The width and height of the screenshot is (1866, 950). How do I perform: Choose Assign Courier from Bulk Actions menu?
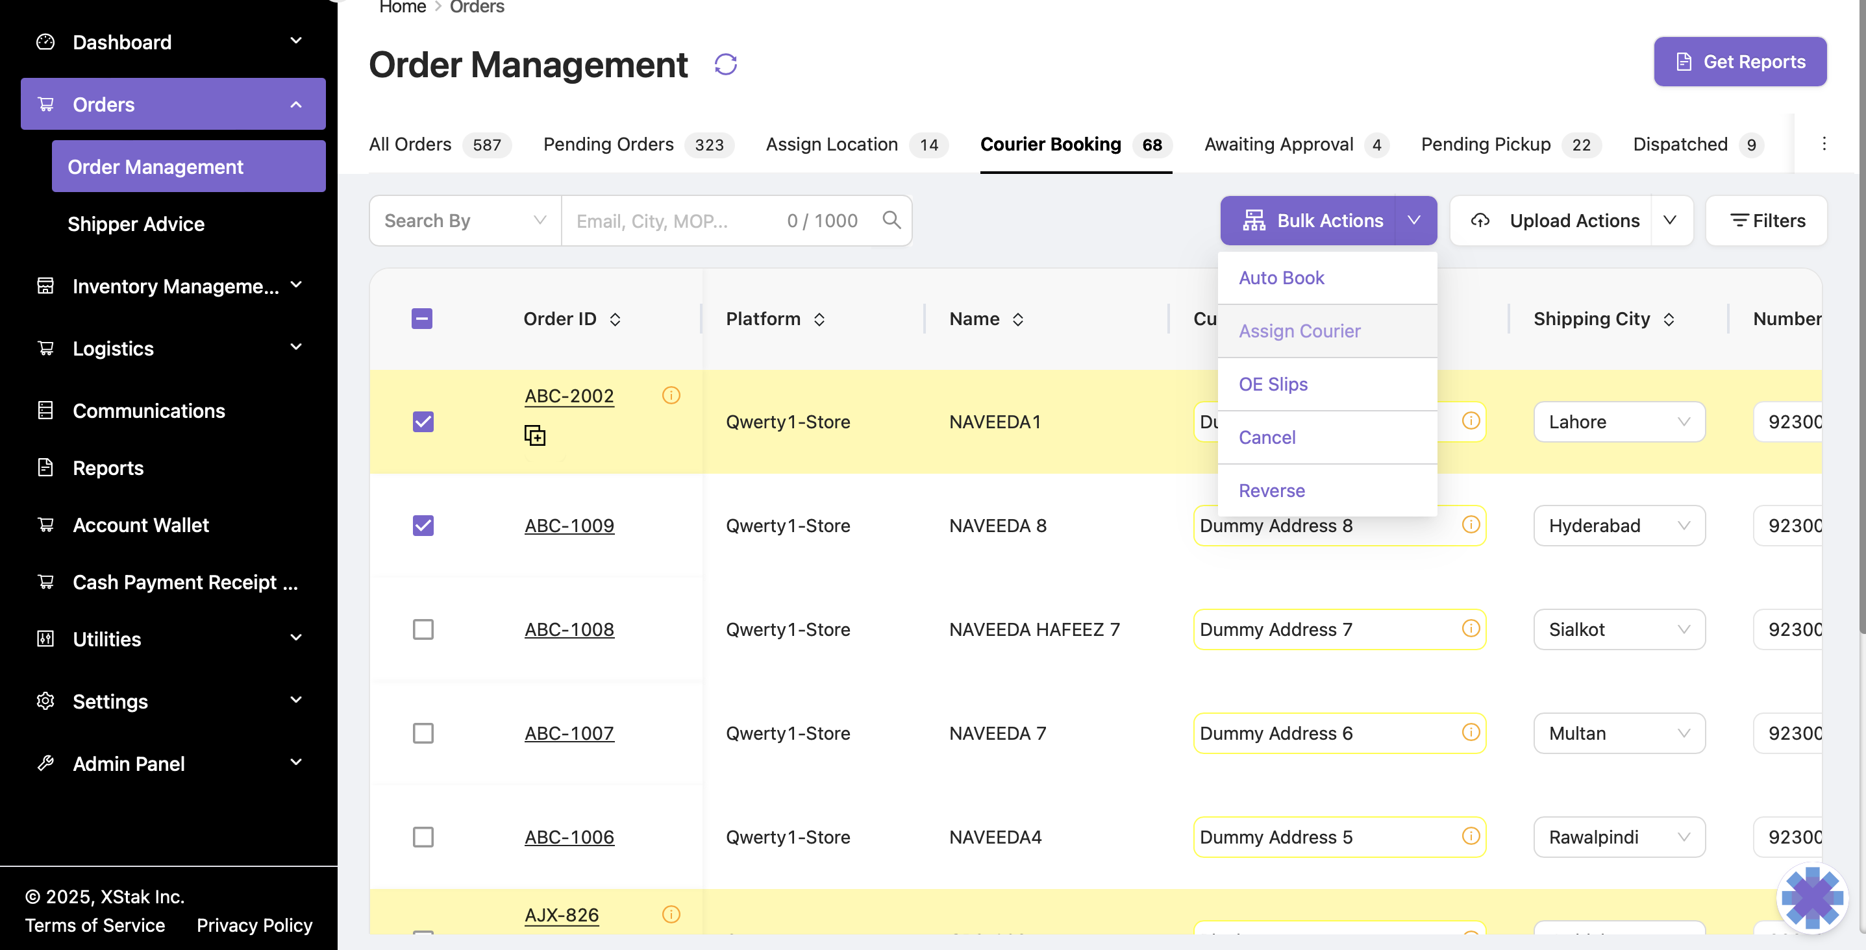tap(1327, 331)
